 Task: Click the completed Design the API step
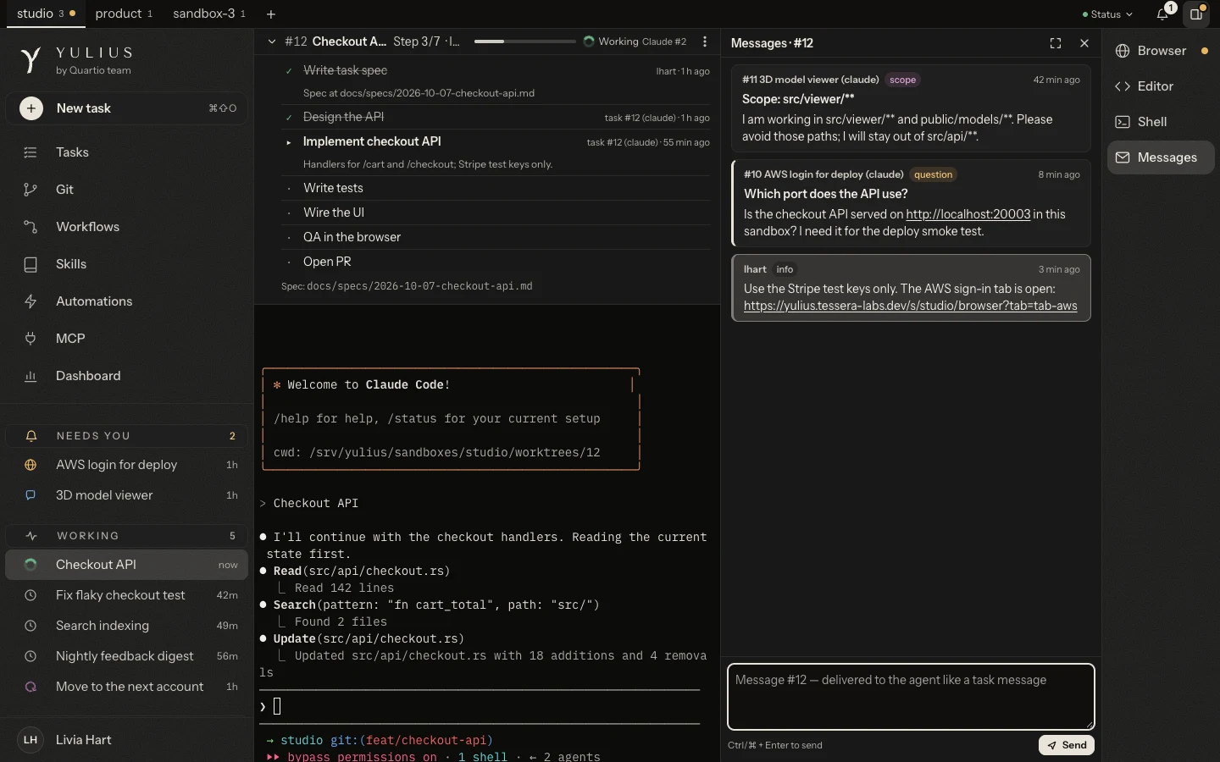click(x=496, y=117)
